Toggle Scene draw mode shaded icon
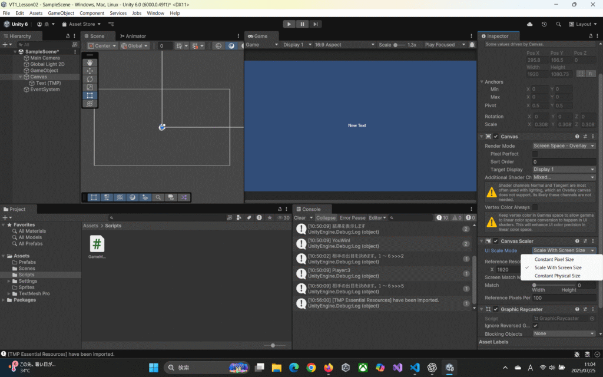The image size is (603, 377). point(231,46)
